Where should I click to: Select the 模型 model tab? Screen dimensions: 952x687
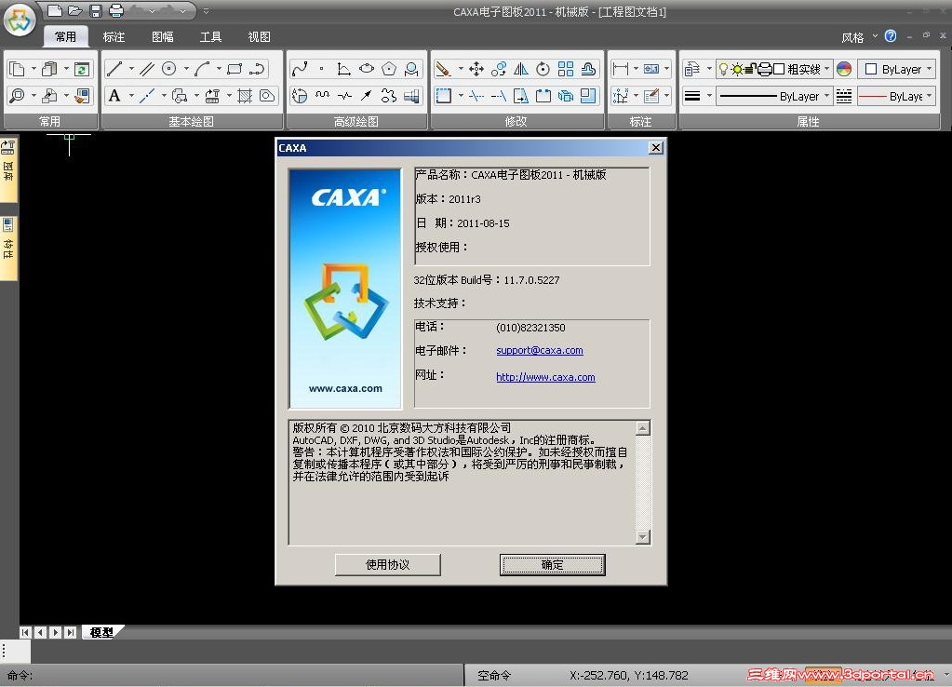point(102,632)
